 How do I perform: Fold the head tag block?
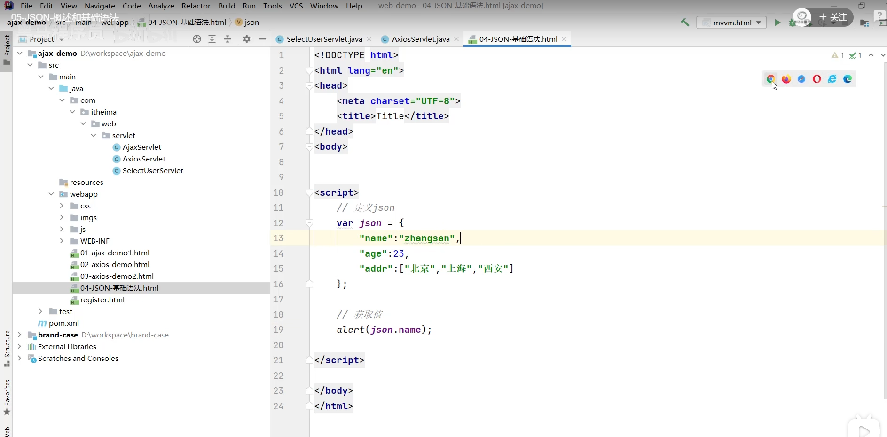(x=309, y=86)
